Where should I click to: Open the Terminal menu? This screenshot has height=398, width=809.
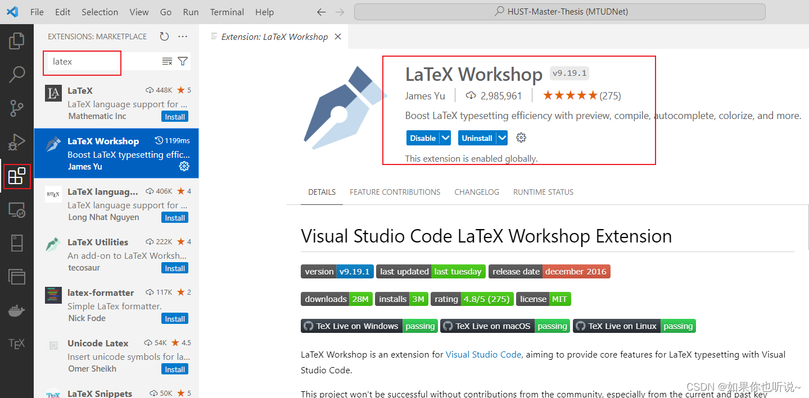click(x=227, y=12)
